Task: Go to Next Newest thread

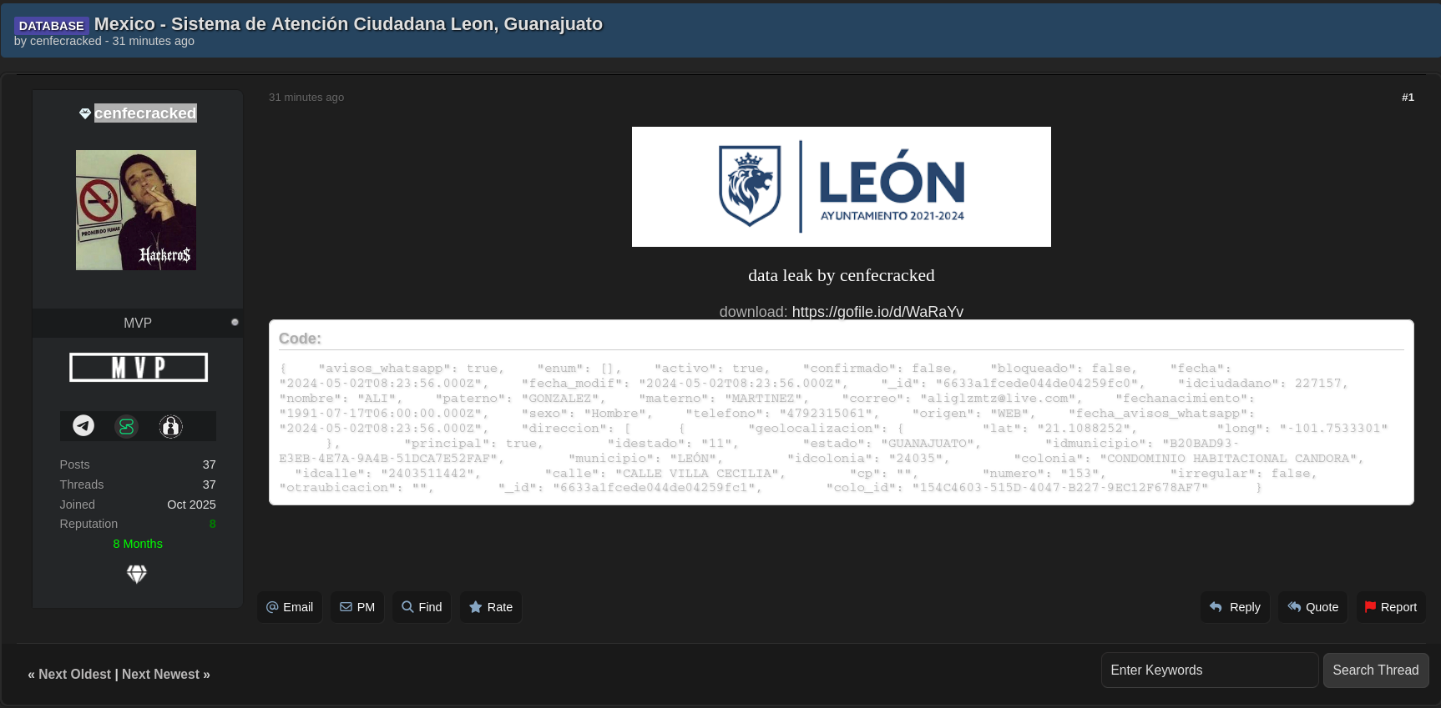Action: click(x=161, y=675)
